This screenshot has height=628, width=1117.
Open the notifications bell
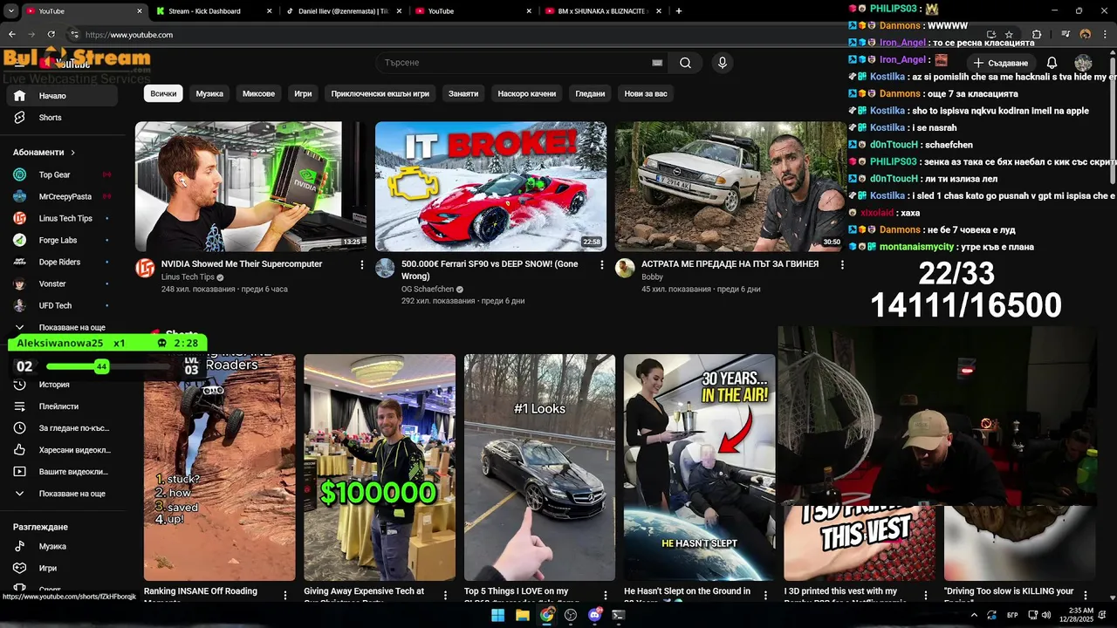tap(1052, 63)
